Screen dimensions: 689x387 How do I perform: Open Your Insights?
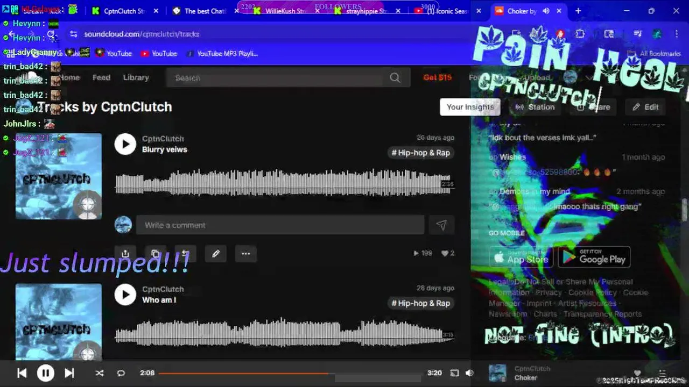[x=470, y=107]
